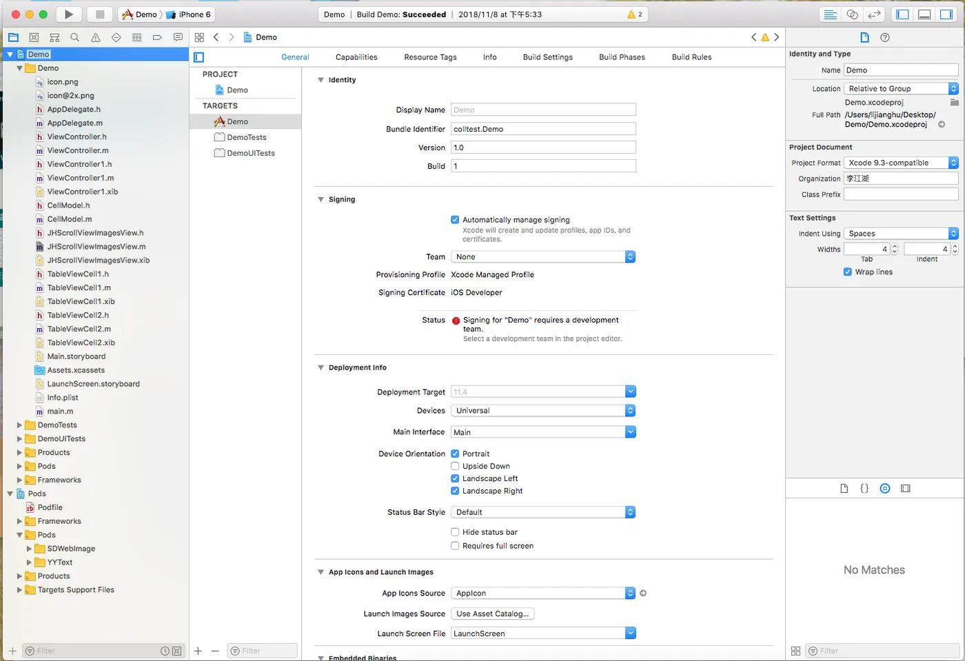
Task: Switch to the Info tab
Action: (x=489, y=57)
